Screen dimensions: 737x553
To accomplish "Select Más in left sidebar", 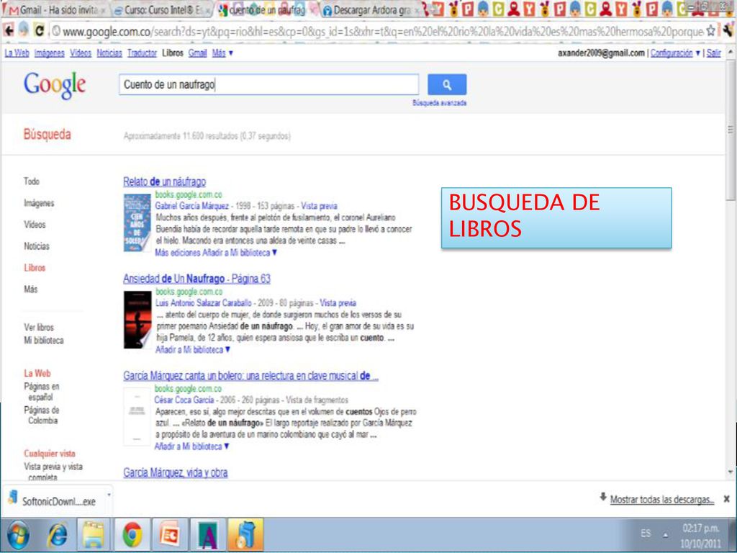I will coord(30,289).
